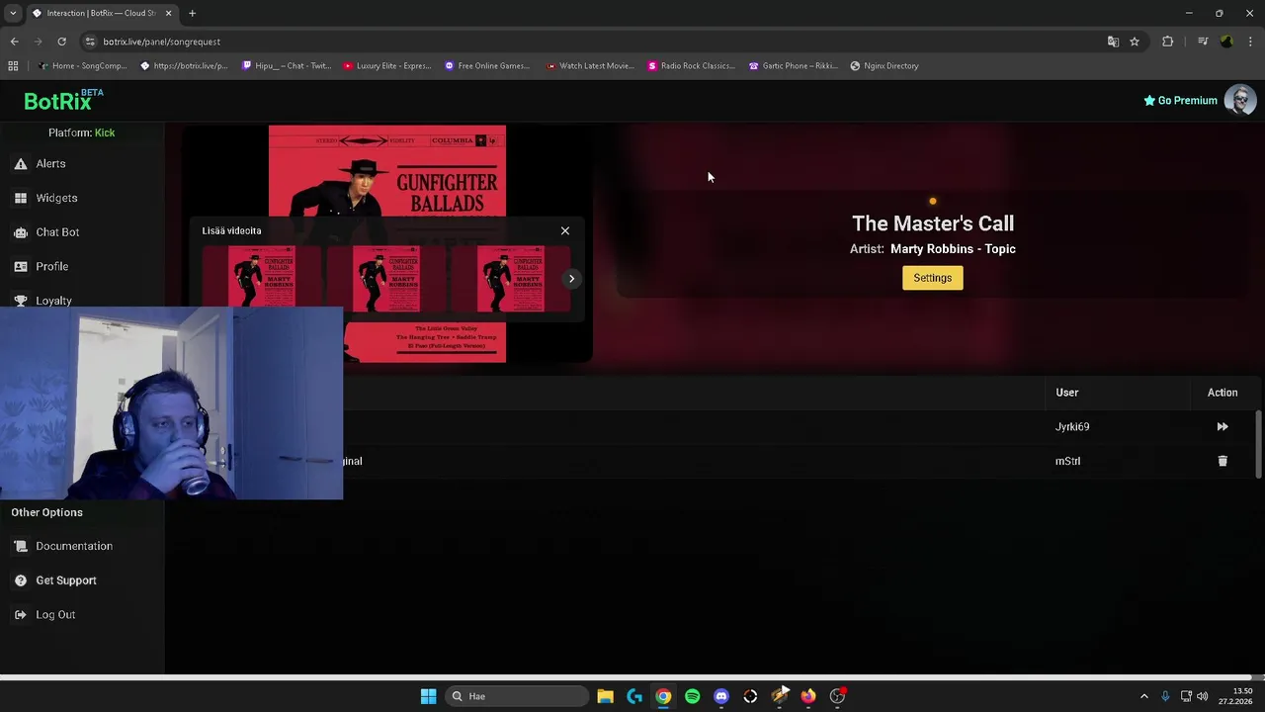
Task: Open the Nginx Directory bookmark
Action: click(885, 66)
